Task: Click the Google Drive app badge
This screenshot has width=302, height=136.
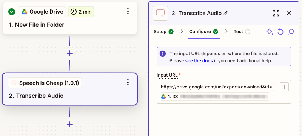Action: (42, 12)
